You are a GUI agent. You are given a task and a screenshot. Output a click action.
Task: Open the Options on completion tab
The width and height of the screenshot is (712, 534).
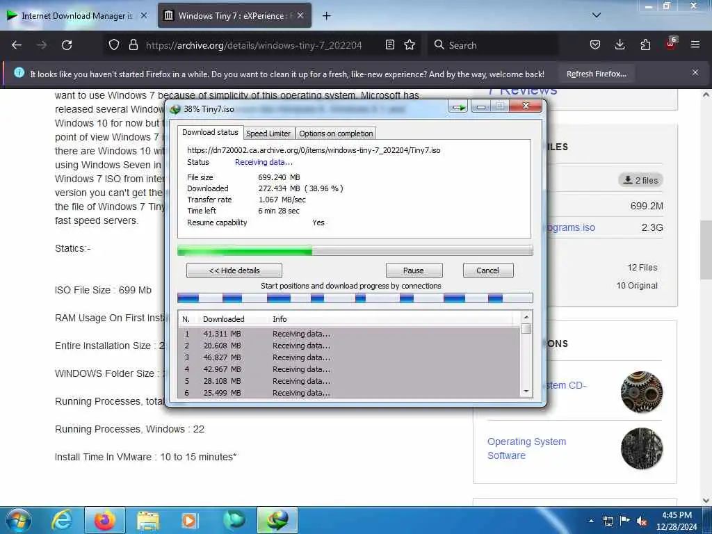click(x=336, y=133)
